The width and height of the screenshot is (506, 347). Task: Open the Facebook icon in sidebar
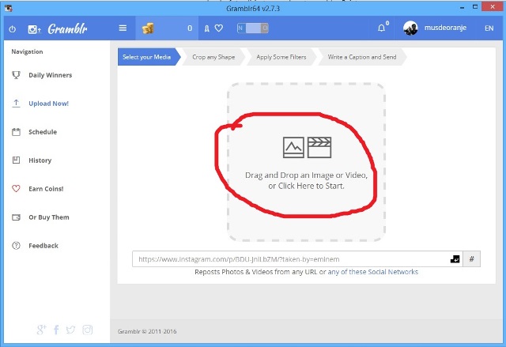click(x=56, y=330)
